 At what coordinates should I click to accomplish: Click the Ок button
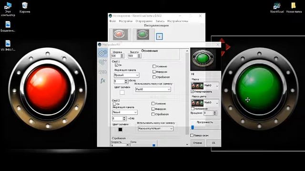213,143
